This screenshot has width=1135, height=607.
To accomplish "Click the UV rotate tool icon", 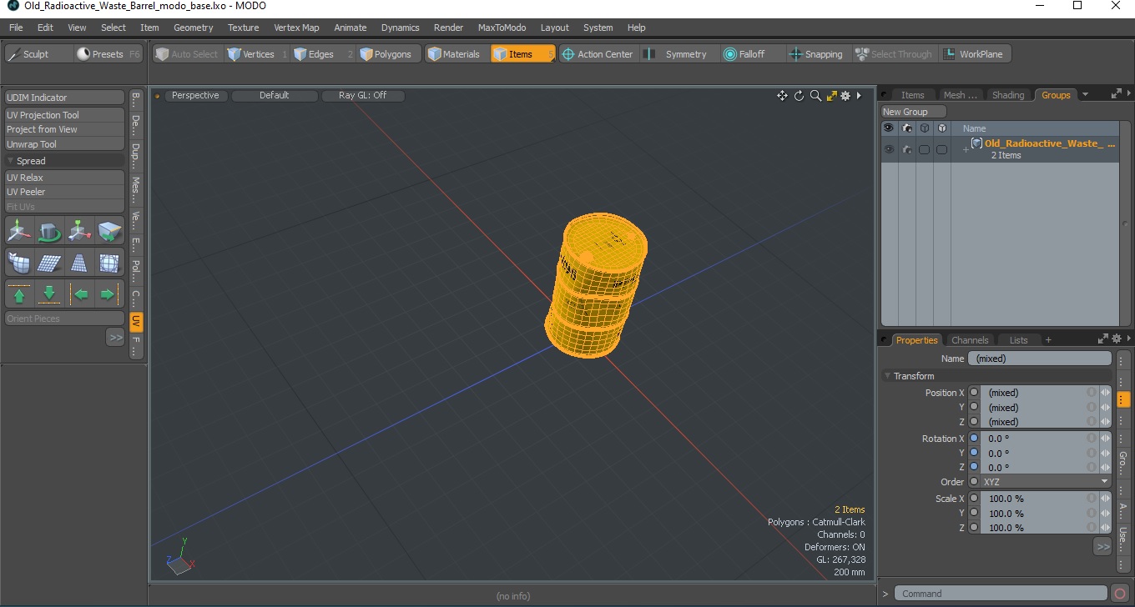I will pyautogui.click(x=49, y=231).
